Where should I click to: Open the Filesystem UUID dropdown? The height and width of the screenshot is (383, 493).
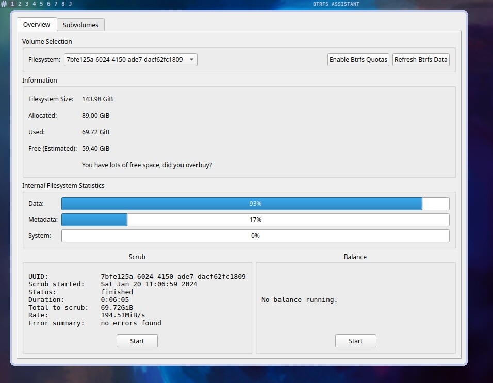[130, 60]
